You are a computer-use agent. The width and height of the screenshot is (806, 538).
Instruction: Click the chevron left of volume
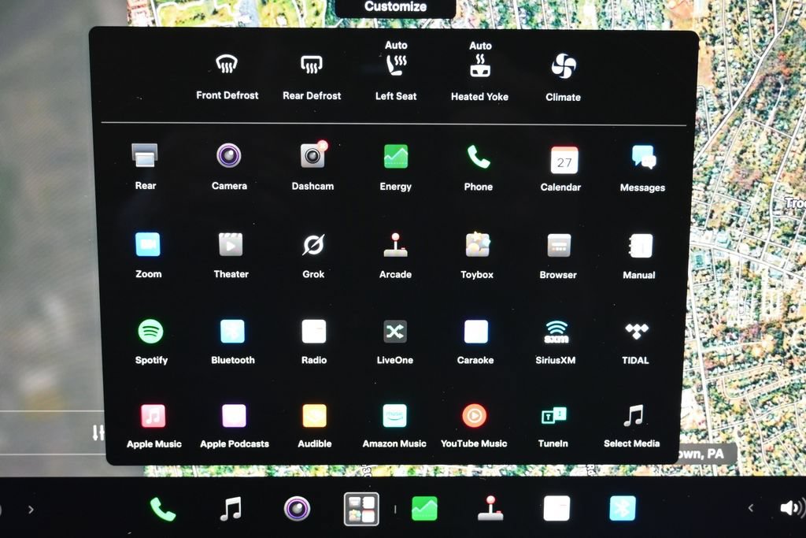tap(750, 508)
